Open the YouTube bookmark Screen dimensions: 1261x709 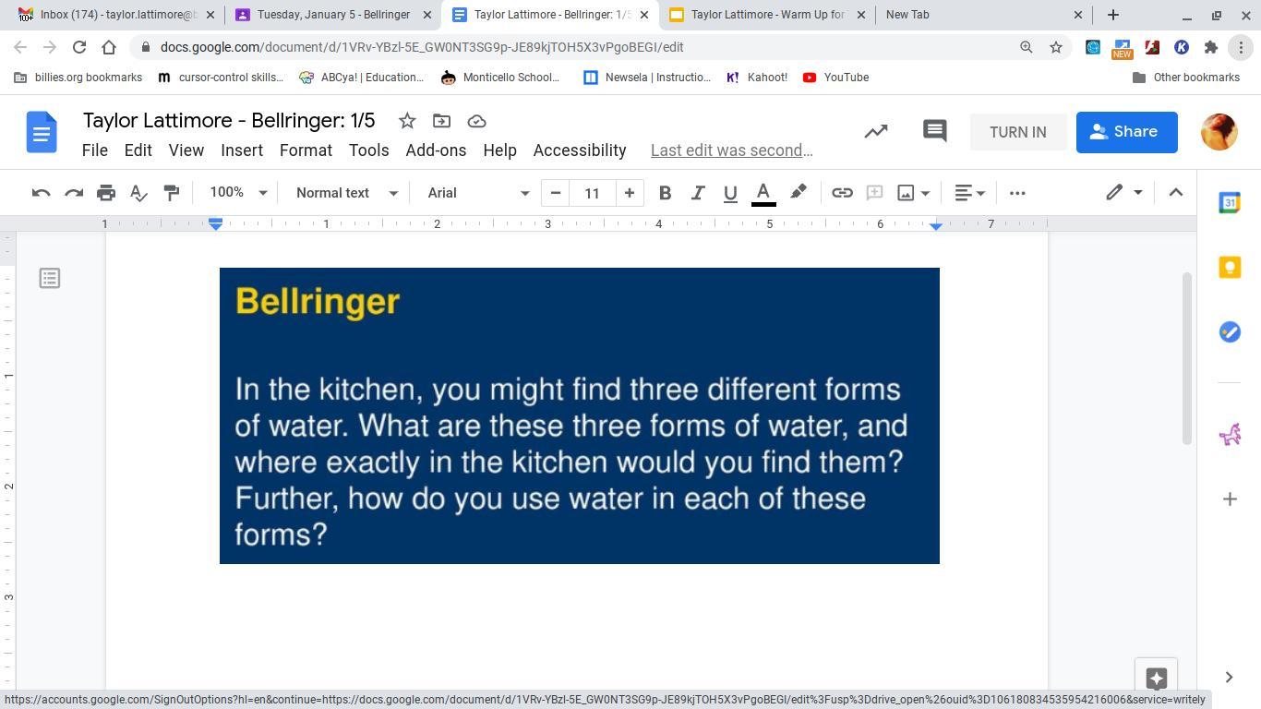click(x=835, y=78)
